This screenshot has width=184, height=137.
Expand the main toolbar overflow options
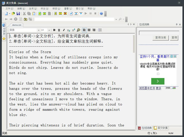(x=105, y=14)
